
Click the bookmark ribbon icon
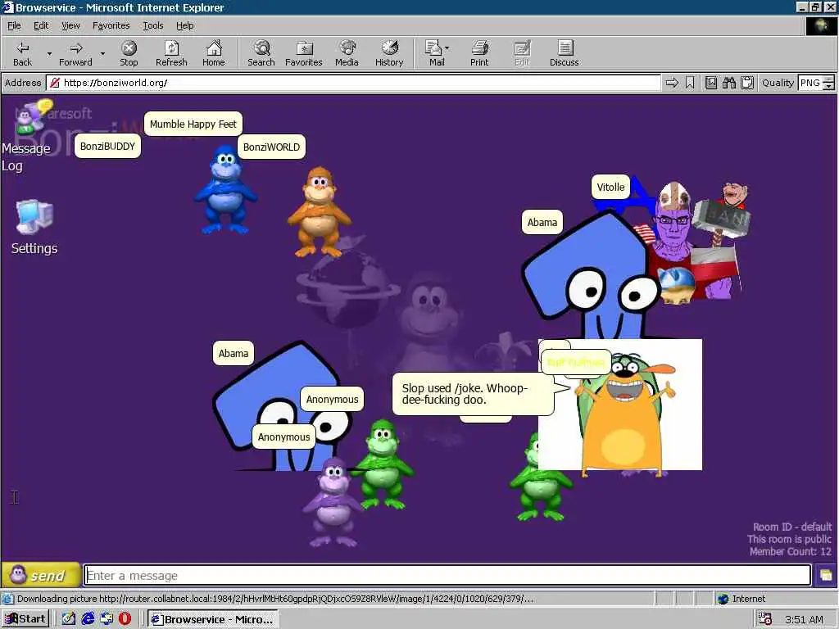pyautogui.click(x=690, y=83)
